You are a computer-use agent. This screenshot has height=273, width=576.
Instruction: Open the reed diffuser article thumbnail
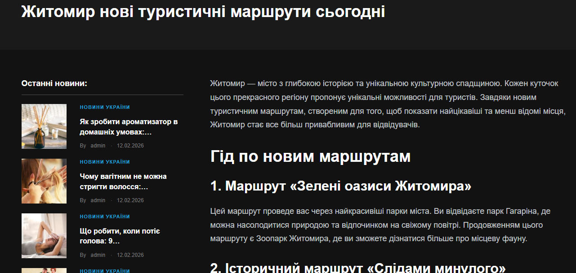tap(44, 126)
